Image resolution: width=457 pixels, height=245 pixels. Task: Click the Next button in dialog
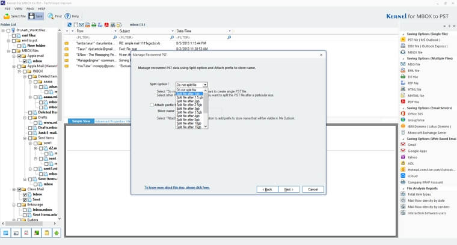tap(289, 189)
